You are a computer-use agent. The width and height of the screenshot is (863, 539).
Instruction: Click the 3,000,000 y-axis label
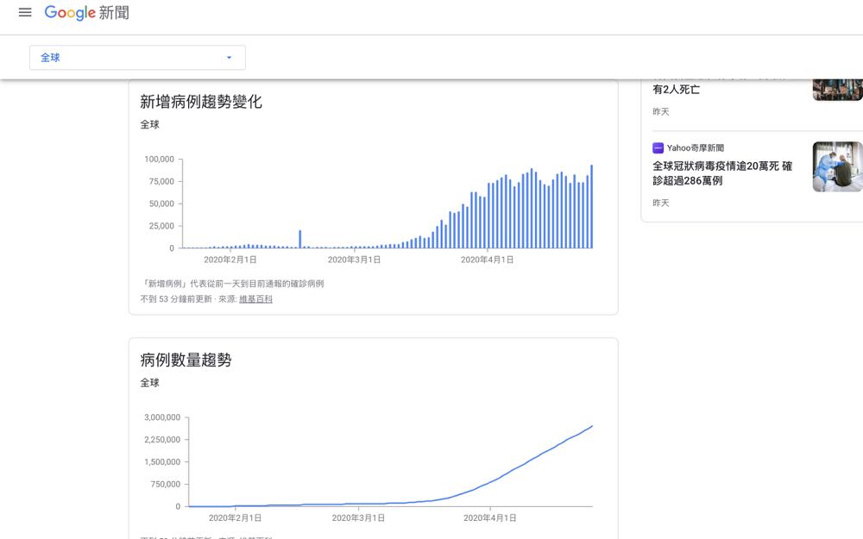[162, 417]
